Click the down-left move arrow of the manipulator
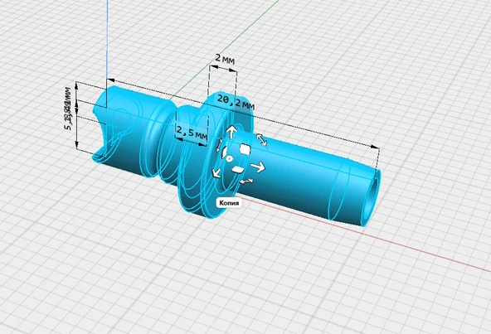This screenshot has height=334, width=491. 216,172
